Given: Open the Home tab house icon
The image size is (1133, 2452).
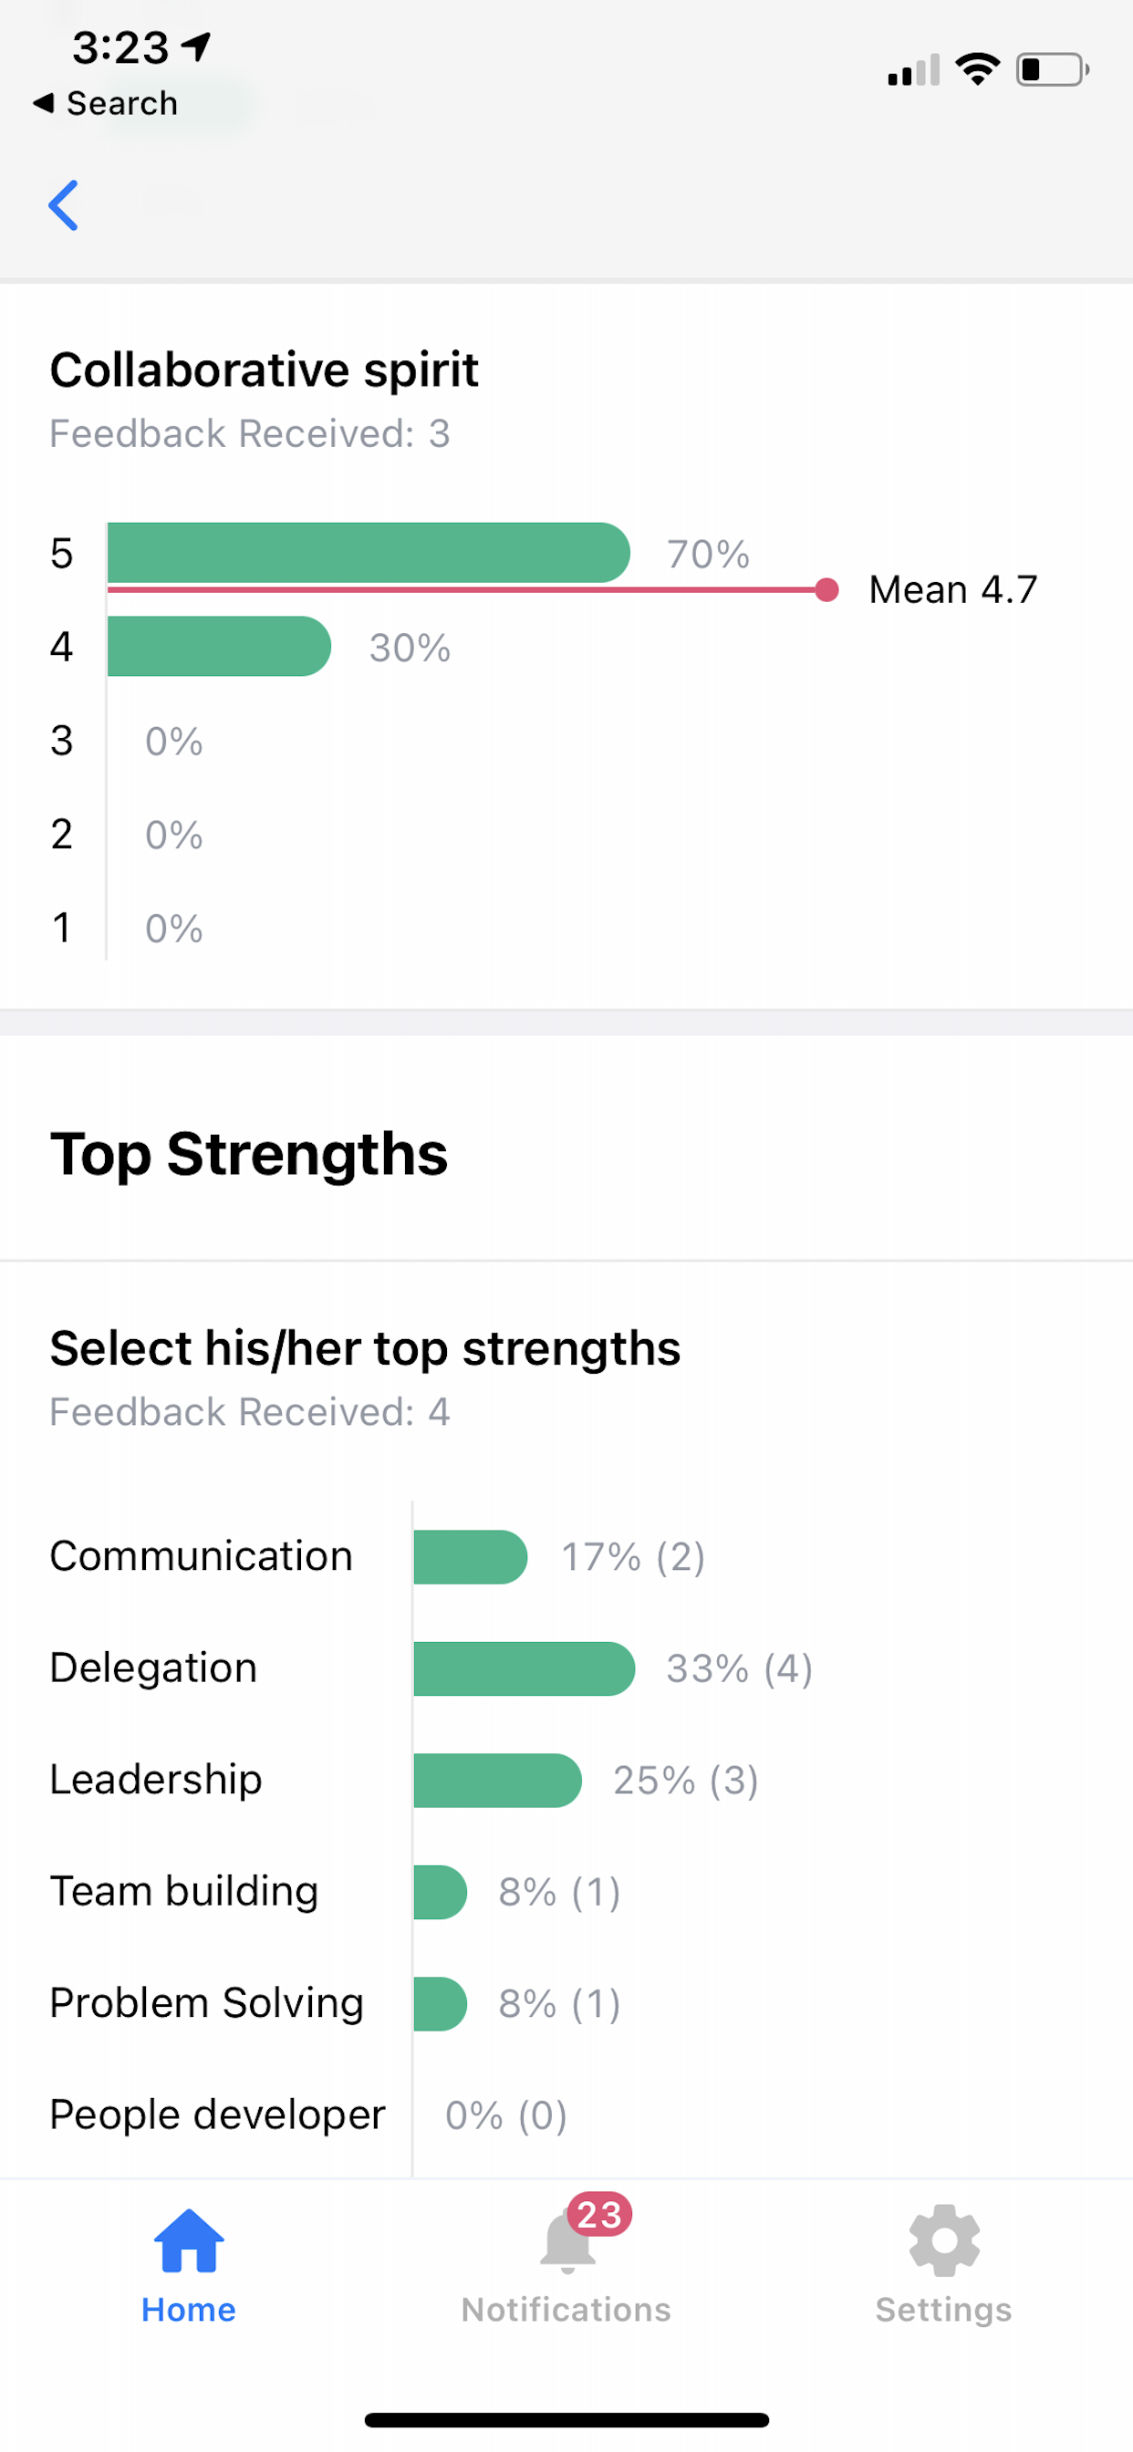Looking at the screenshot, I should (x=189, y=2240).
